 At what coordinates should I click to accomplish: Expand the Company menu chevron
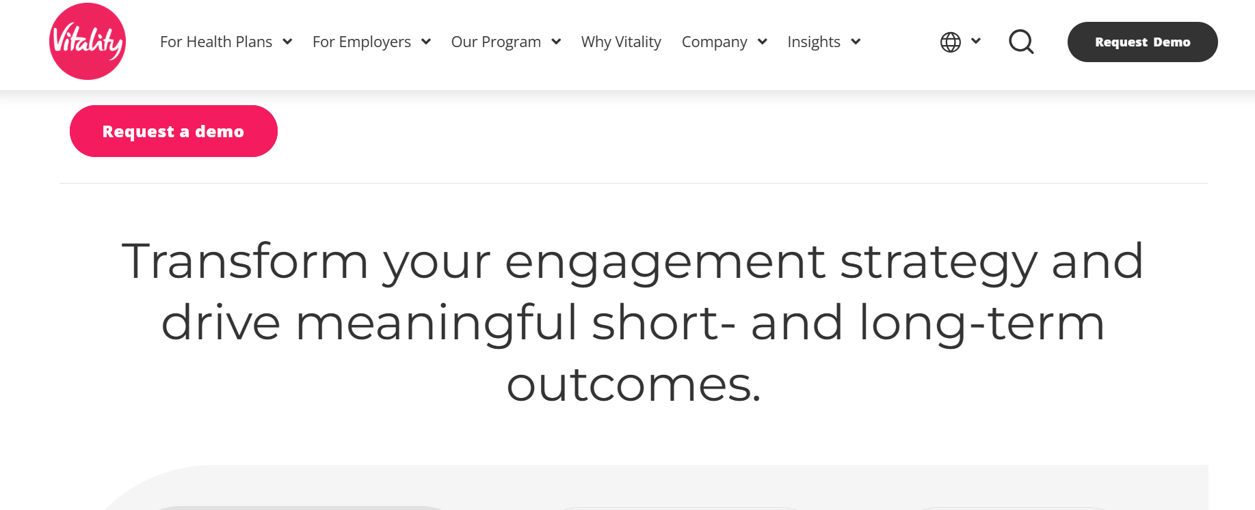coord(762,42)
